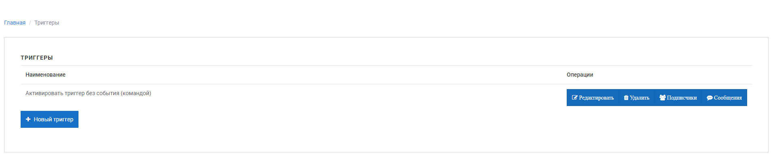The height and width of the screenshot is (154, 771).
Task: Click the pencil edit icon on Редактировать
Action: pos(574,98)
